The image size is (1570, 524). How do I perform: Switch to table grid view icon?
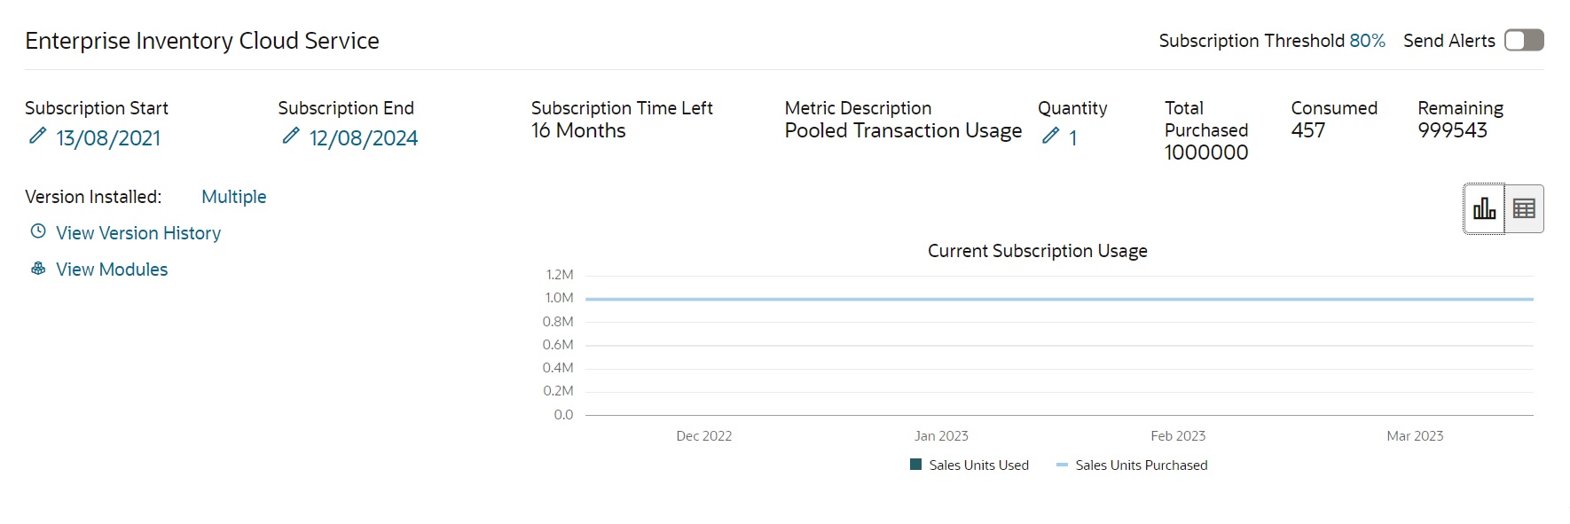(x=1524, y=209)
